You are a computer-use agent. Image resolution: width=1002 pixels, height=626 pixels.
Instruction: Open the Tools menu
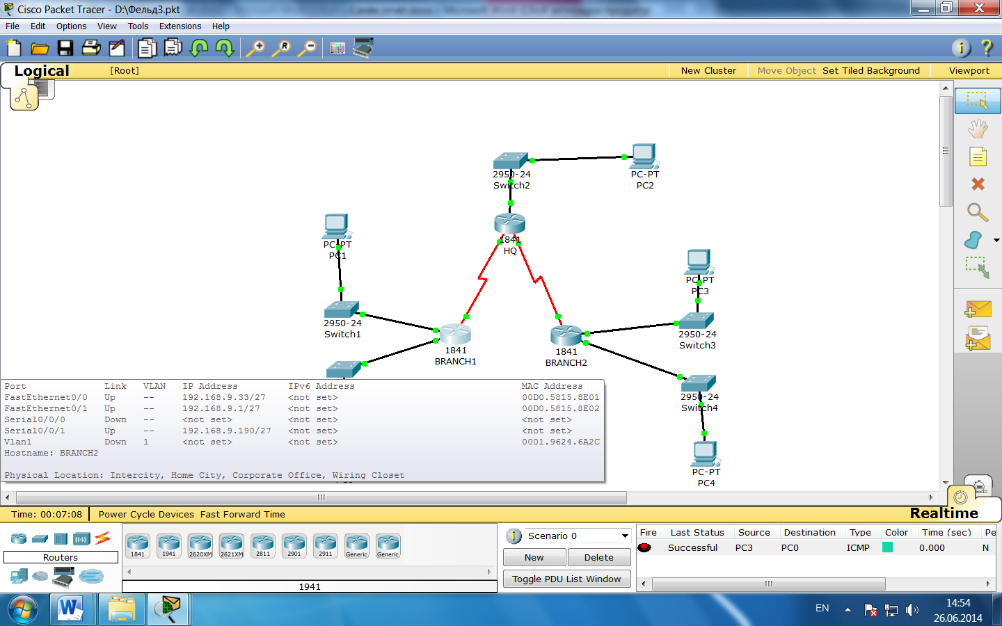pos(138,26)
